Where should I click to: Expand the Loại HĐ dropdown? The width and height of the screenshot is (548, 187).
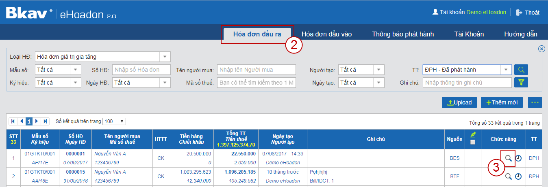[165, 57]
